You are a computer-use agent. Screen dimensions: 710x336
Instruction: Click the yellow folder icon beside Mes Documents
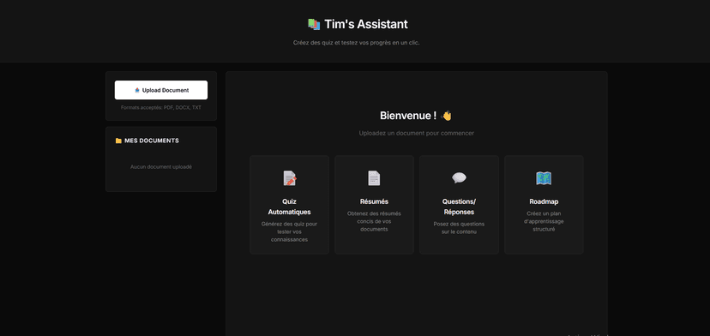[x=118, y=141]
